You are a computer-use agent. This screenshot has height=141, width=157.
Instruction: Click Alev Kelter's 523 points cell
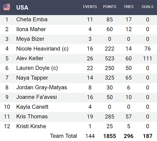[109, 58]
